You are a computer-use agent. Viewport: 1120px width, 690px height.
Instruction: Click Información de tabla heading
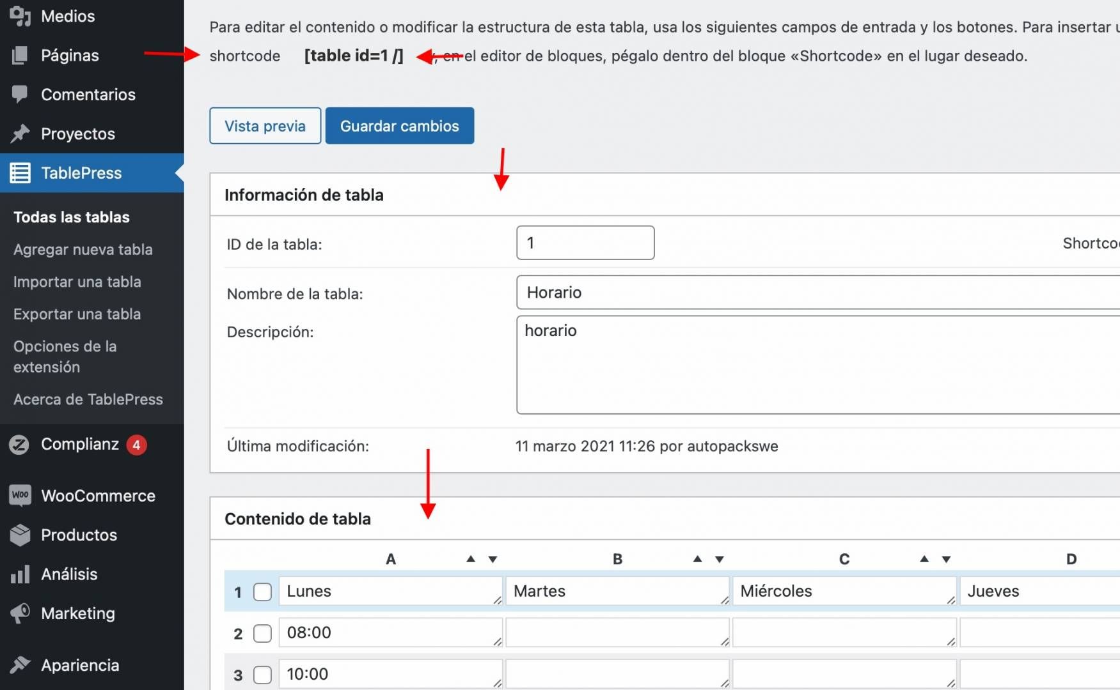click(x=304, y=195)
